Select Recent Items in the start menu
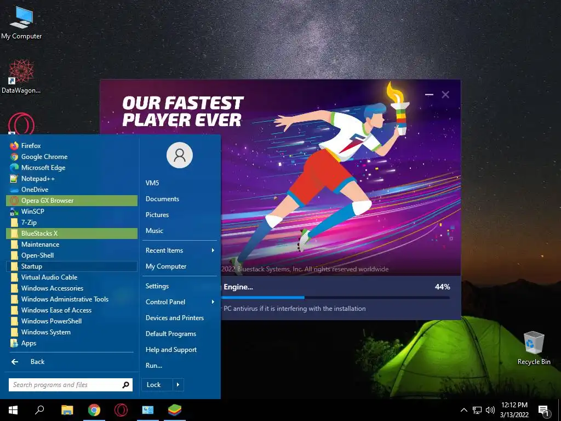Screen dimensions: 561x421 180,251
